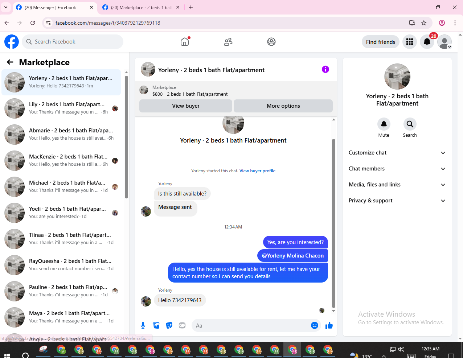
Task: Open Chrome tab search dropdown arrow
Action: 6,7
